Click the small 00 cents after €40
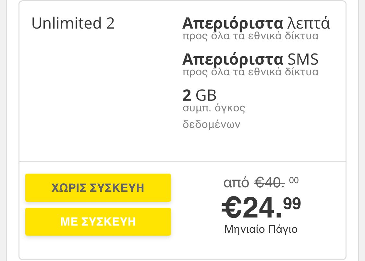Viewport: 365px width, 261px height. click(294, 180)
